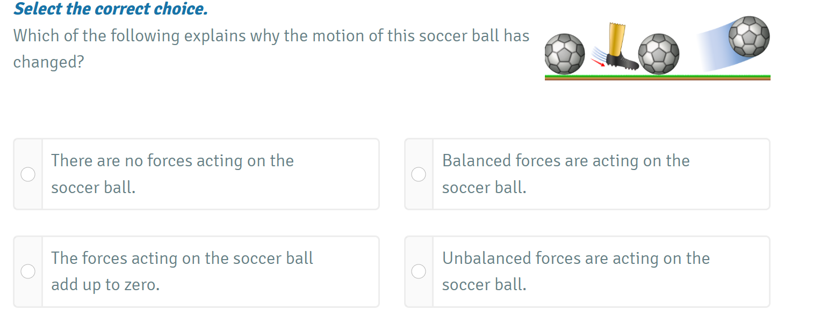This screenshot has height=332, width=813.
Task: Select the 'no forces acting' radio button
Action: pyautogui.click(x=28, y=174)
